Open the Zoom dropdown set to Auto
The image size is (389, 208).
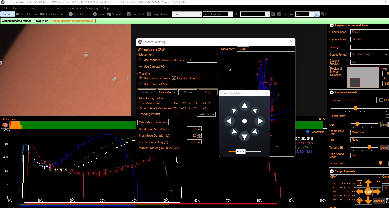tap(304, 14)
